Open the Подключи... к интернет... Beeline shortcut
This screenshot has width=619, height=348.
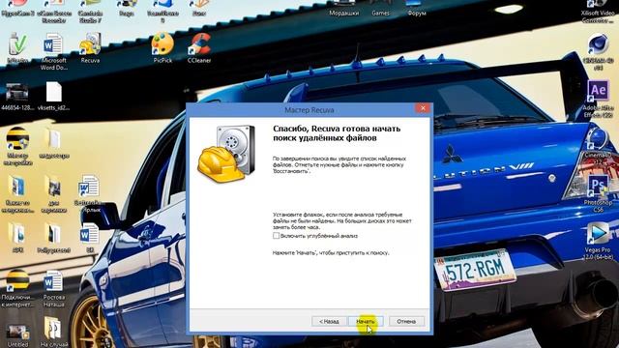coord(17,289)
